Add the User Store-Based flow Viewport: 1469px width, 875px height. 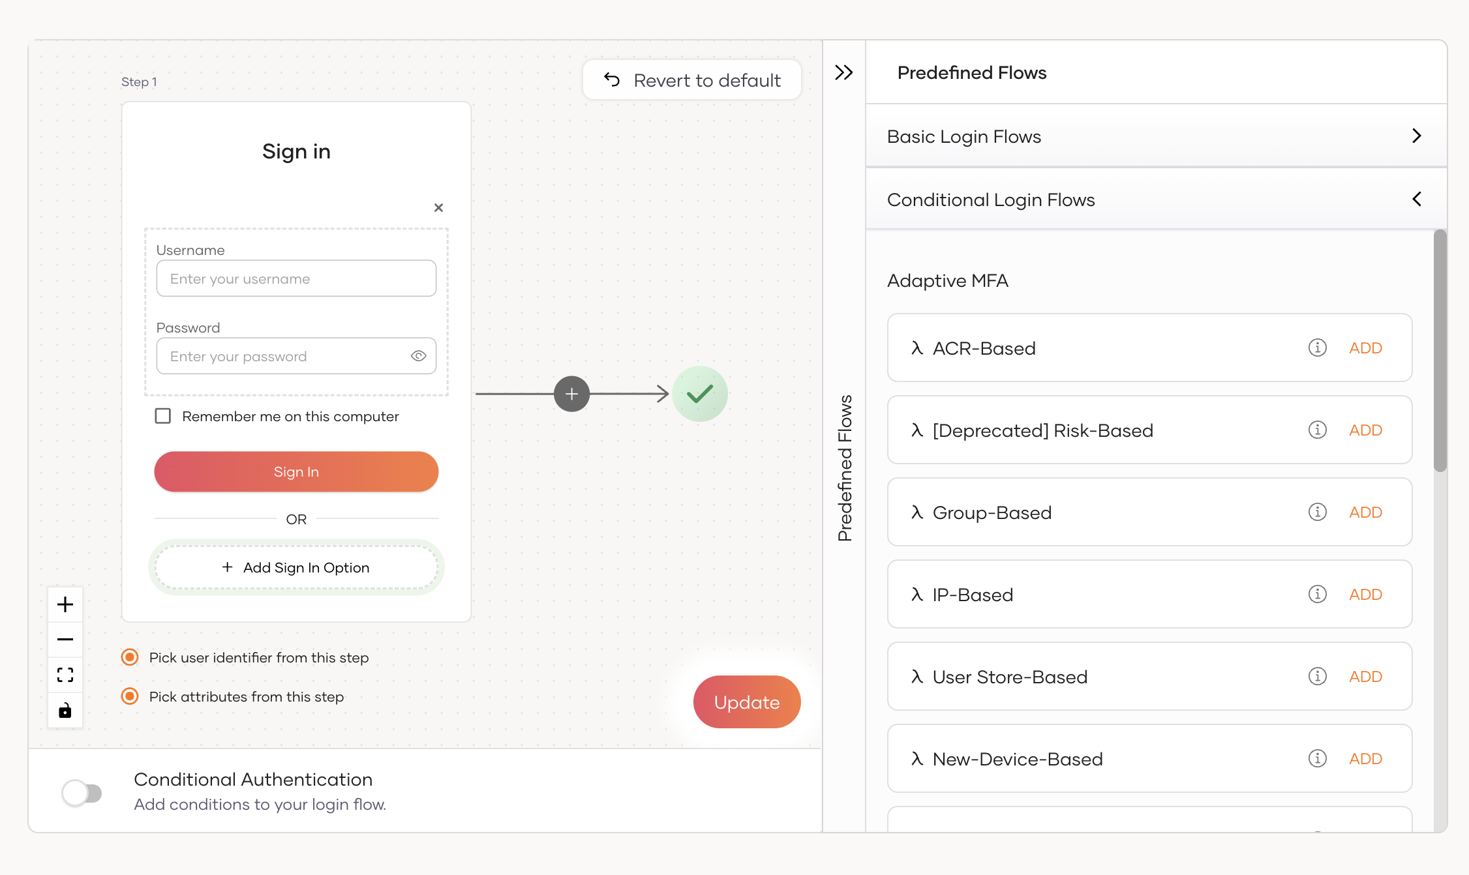tap(1365, 677)
